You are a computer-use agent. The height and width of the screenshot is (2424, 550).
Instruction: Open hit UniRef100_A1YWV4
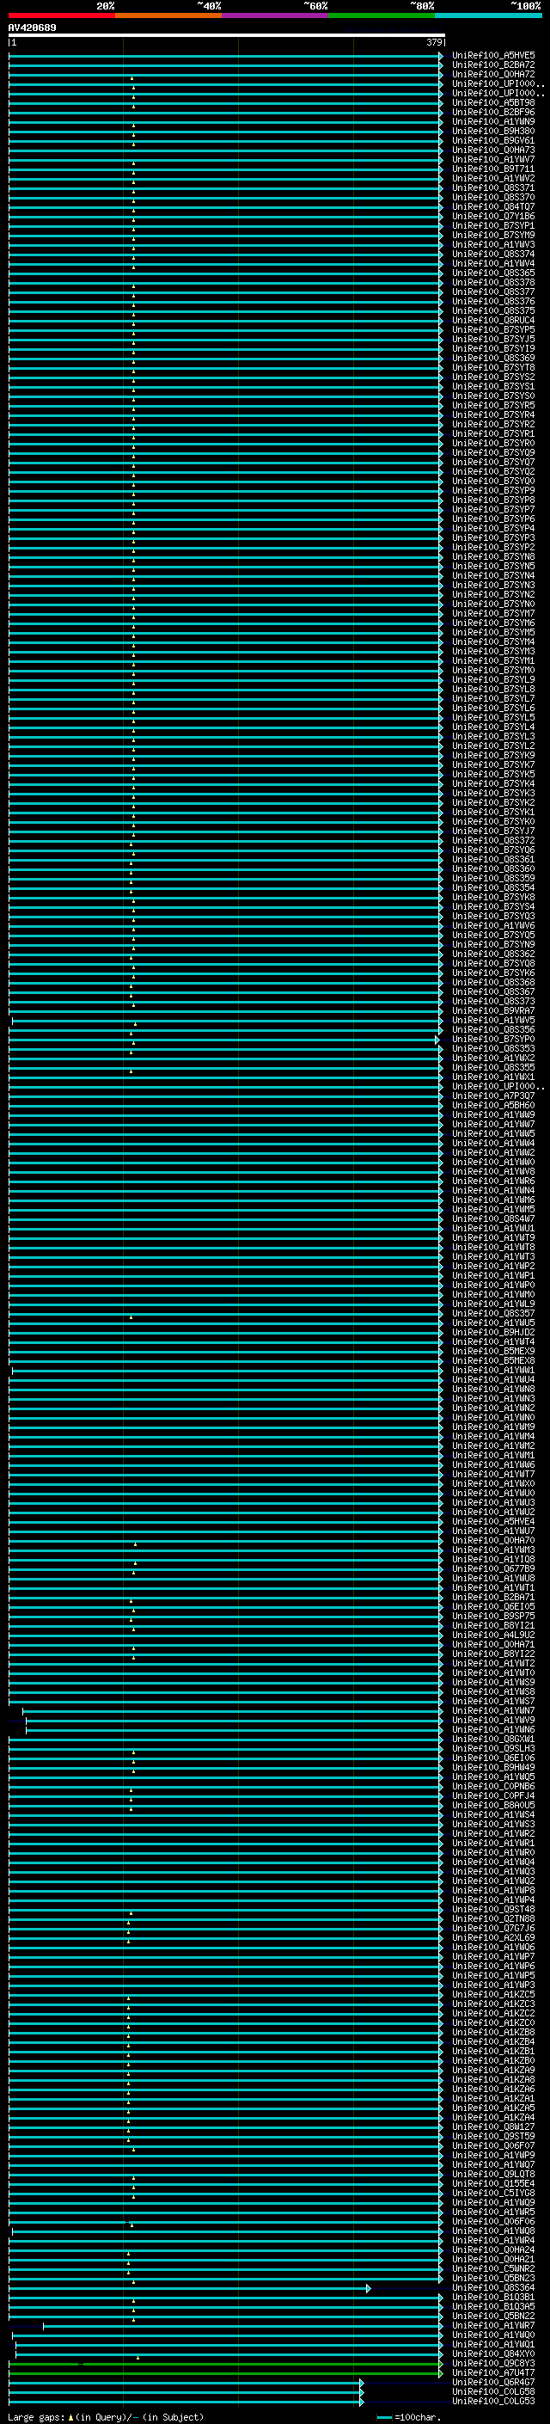pyautogui.click(x=493, y=262)
